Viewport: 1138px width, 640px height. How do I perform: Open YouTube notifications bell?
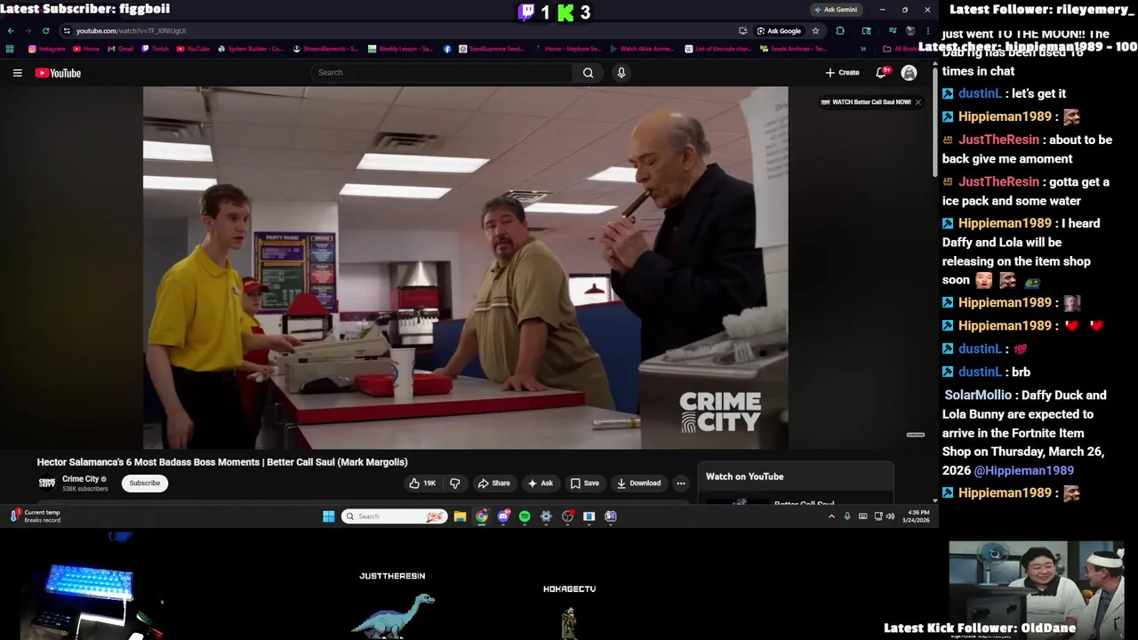881,73
